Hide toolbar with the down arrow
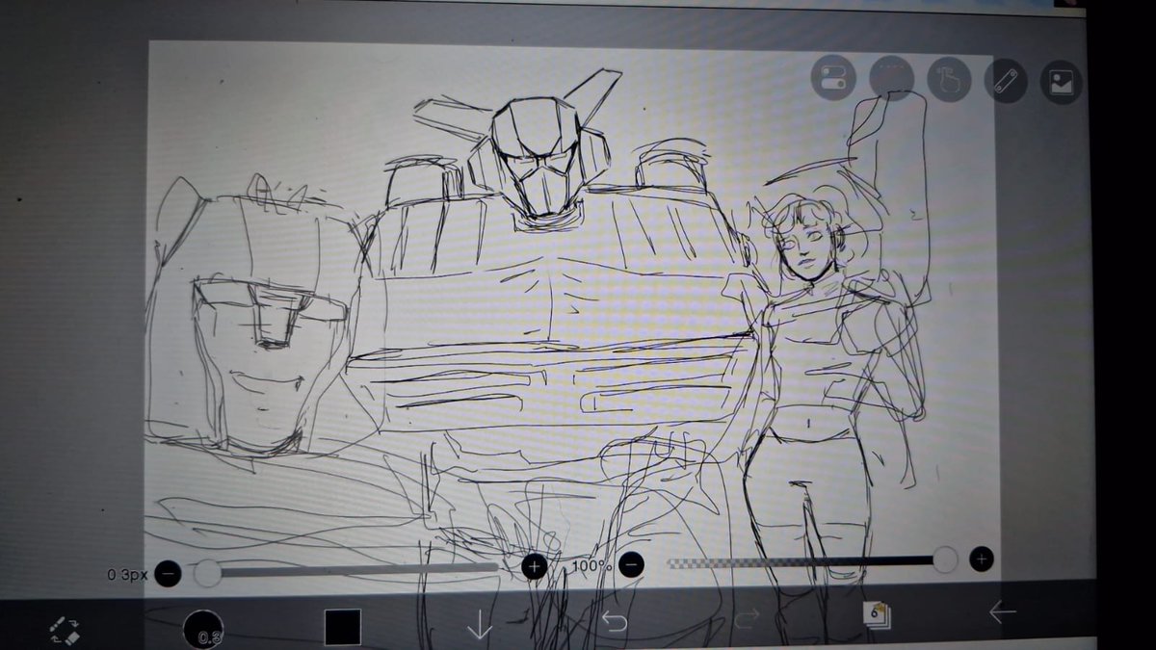The image size is (1156, 650). click(x=479, y=626)
